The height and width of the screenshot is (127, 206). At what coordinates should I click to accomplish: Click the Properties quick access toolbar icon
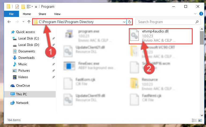click(x=17, y=7)
